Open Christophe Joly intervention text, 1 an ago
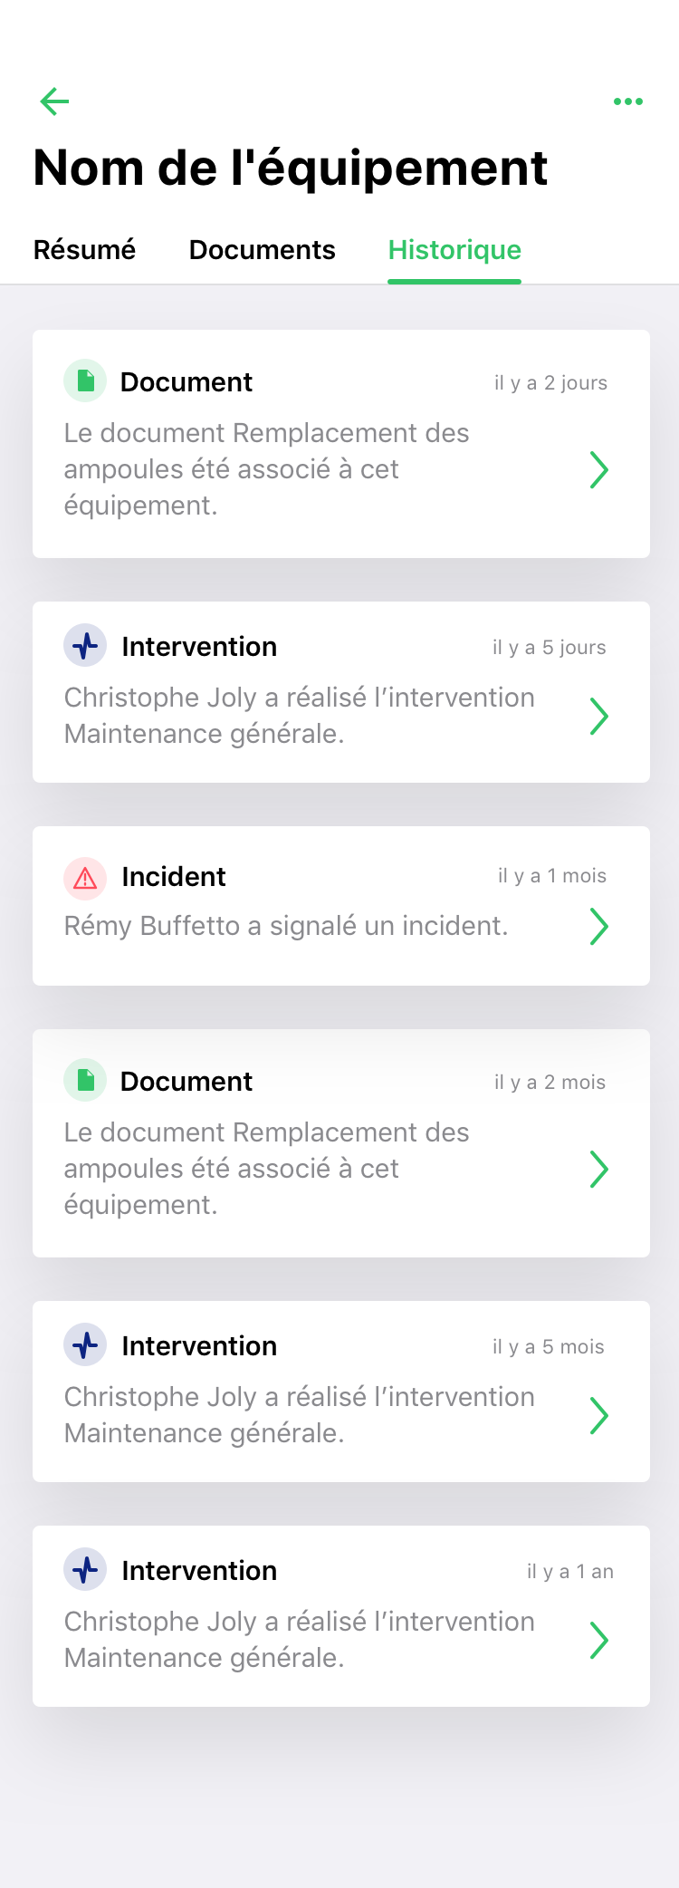The width and height of the screenshot is (679, 1888). pyautogui.click(x=299, y=1640)
